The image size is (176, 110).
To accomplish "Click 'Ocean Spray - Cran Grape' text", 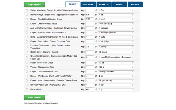I will (42, 63).
